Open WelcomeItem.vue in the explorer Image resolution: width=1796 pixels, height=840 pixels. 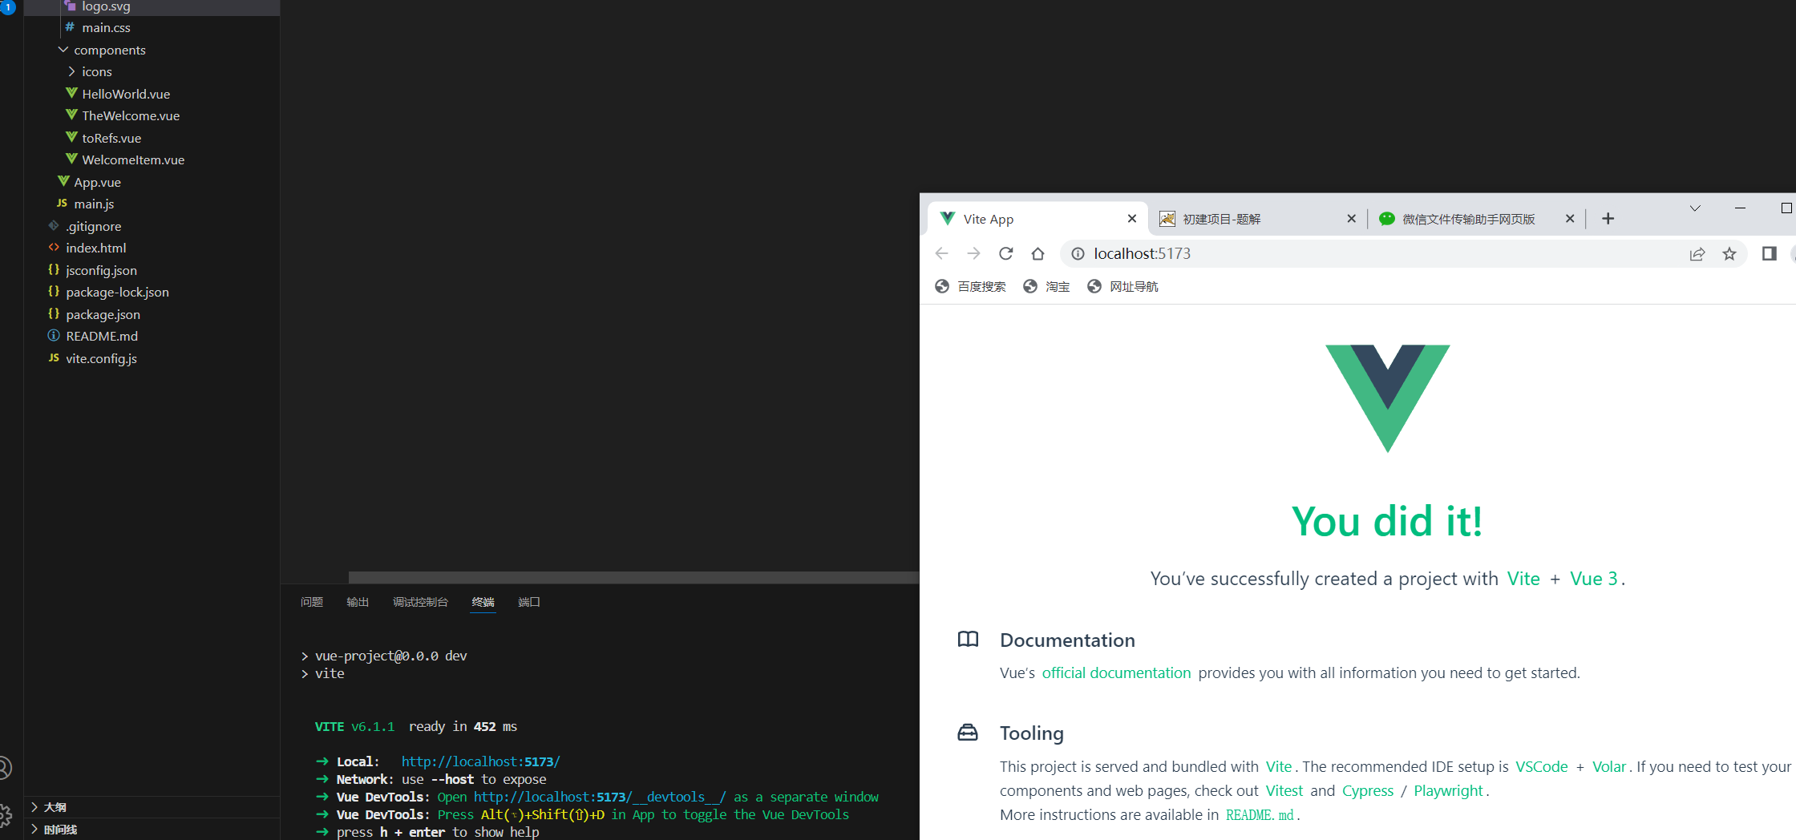click(x=152, y=160)
